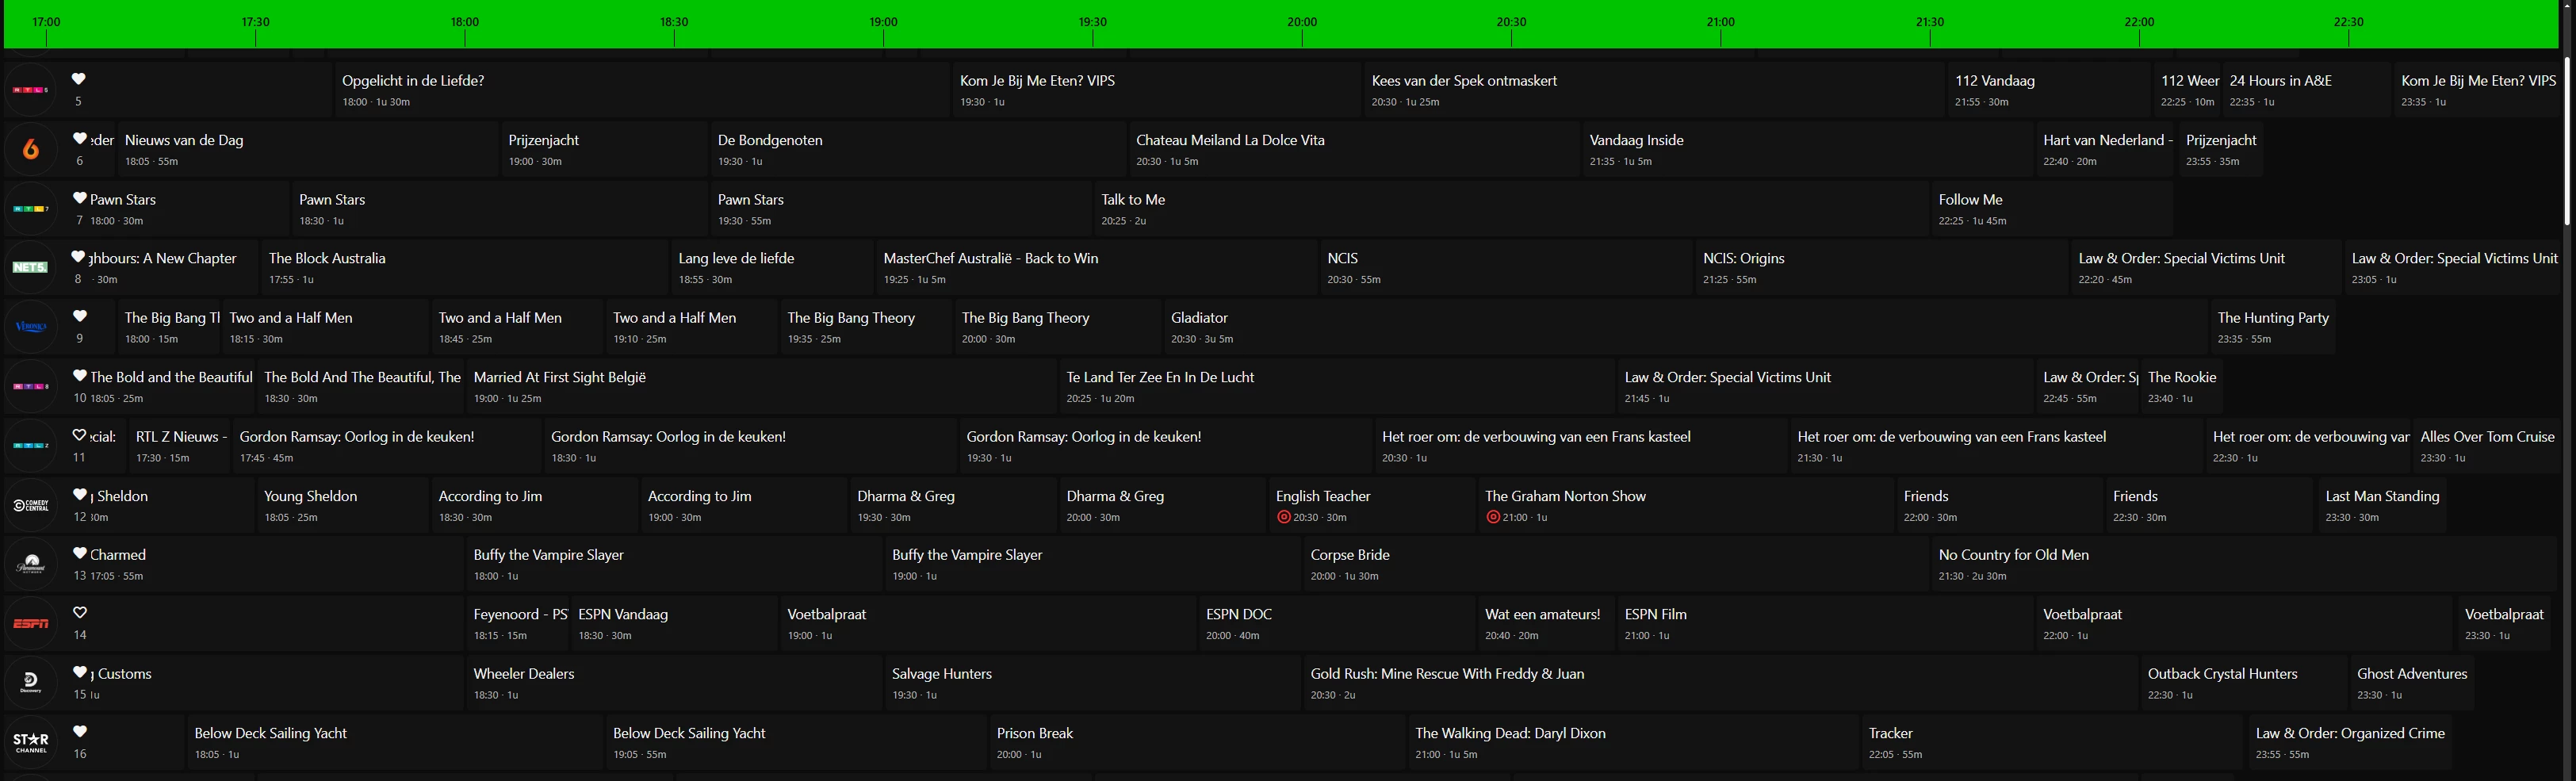
Task: Toggle the heart on channel 8 row
Action: [79, 257]
